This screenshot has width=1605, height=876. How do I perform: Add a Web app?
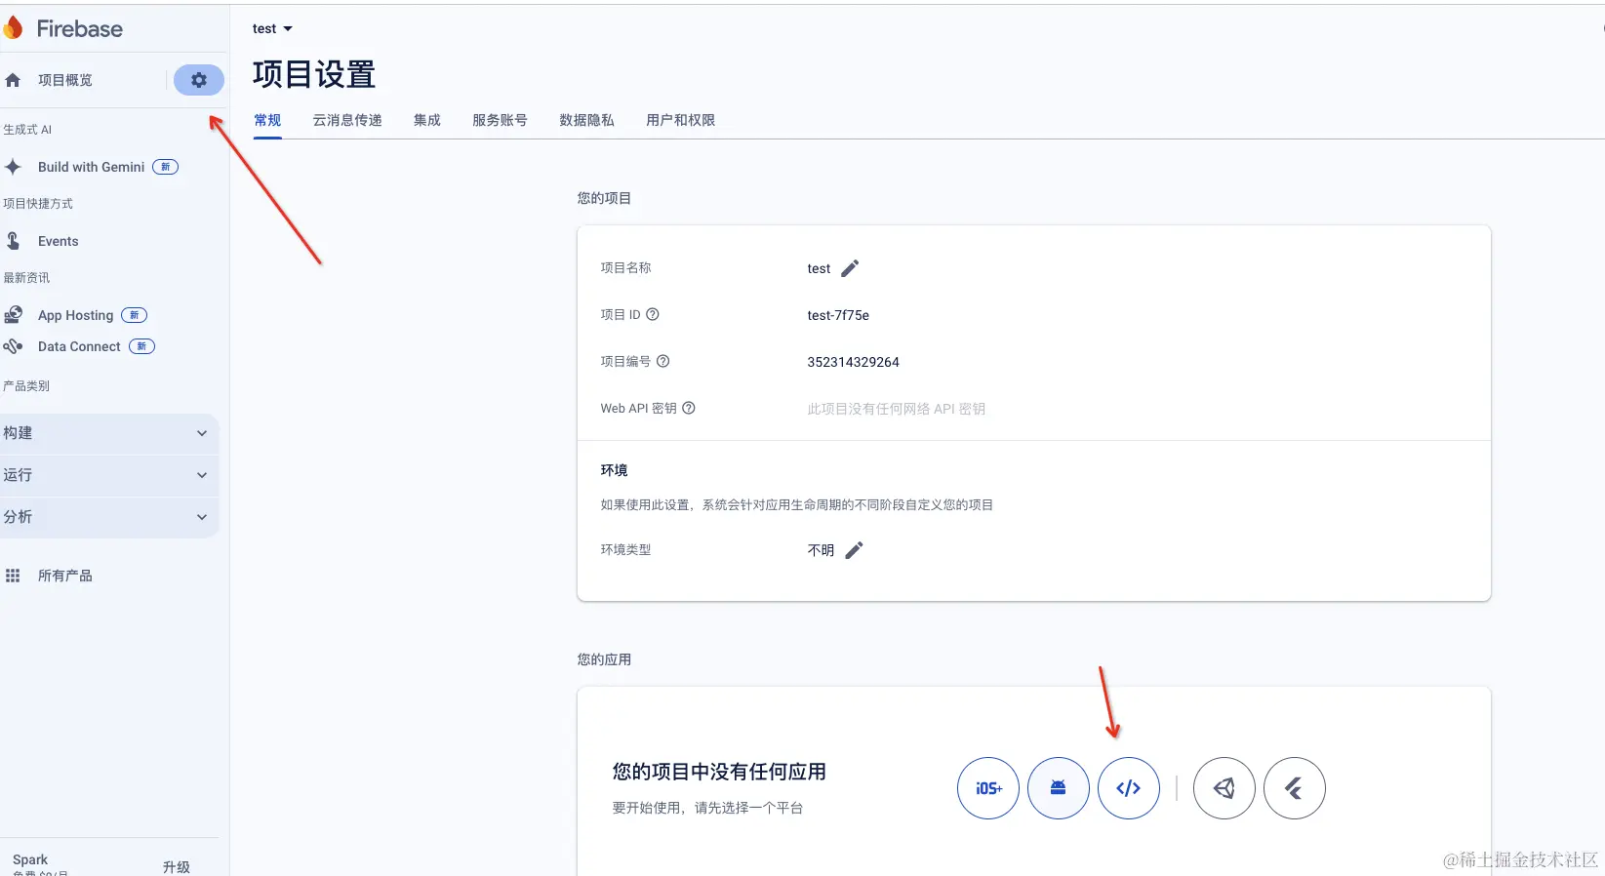pos(1129,788)
